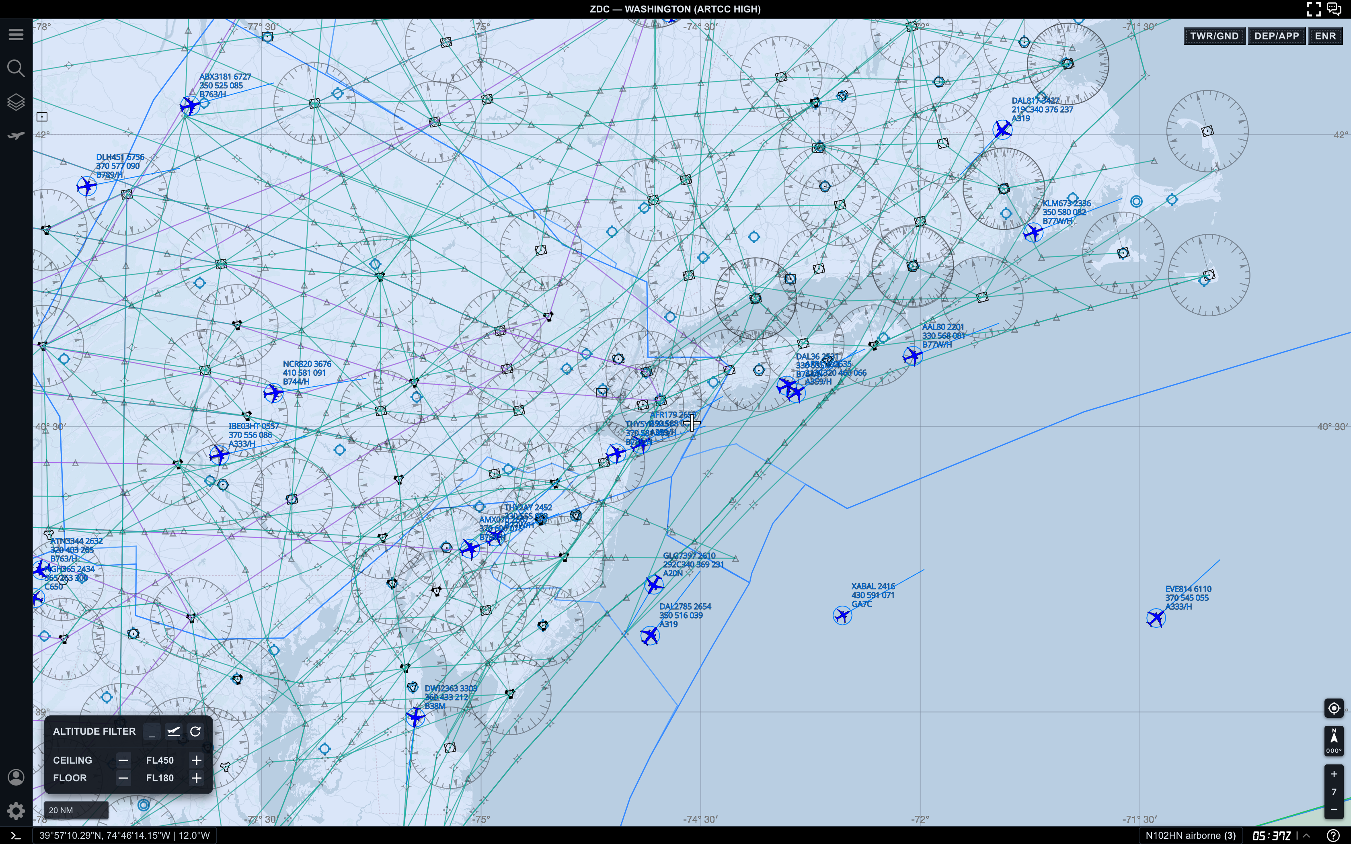Select aircraft DAL817 on the map

click(x=1003, y=129)
